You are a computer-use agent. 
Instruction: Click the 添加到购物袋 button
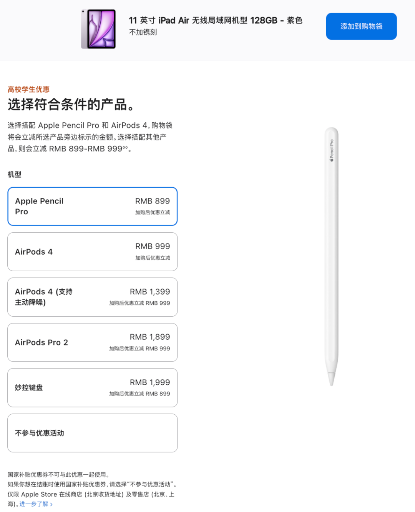pos(361,26)
